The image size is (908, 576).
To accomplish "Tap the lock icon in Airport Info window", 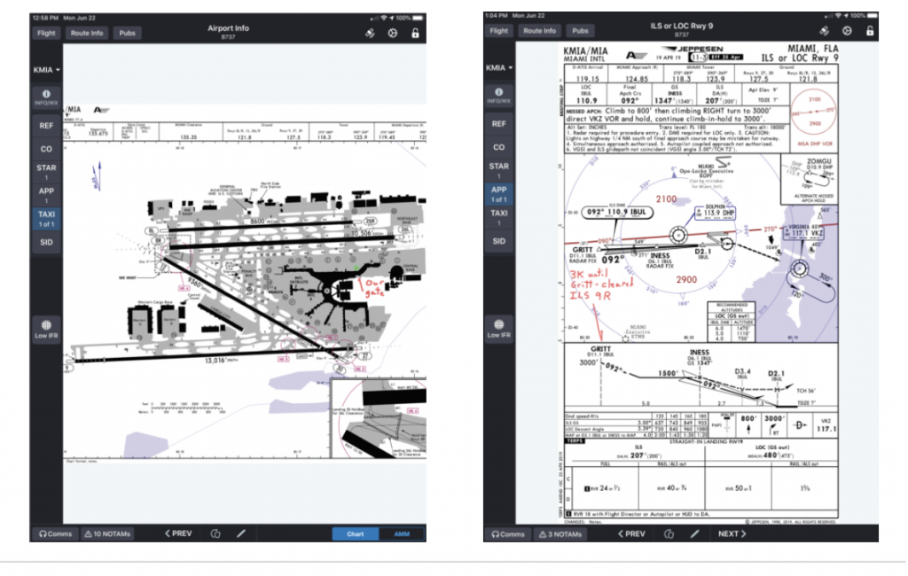I will point(415,33).
